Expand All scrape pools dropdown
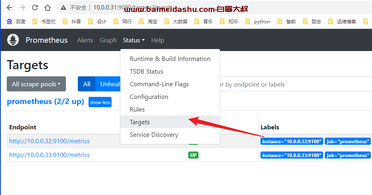This screenshot has height=195, width=372. (x=36, y=84)
